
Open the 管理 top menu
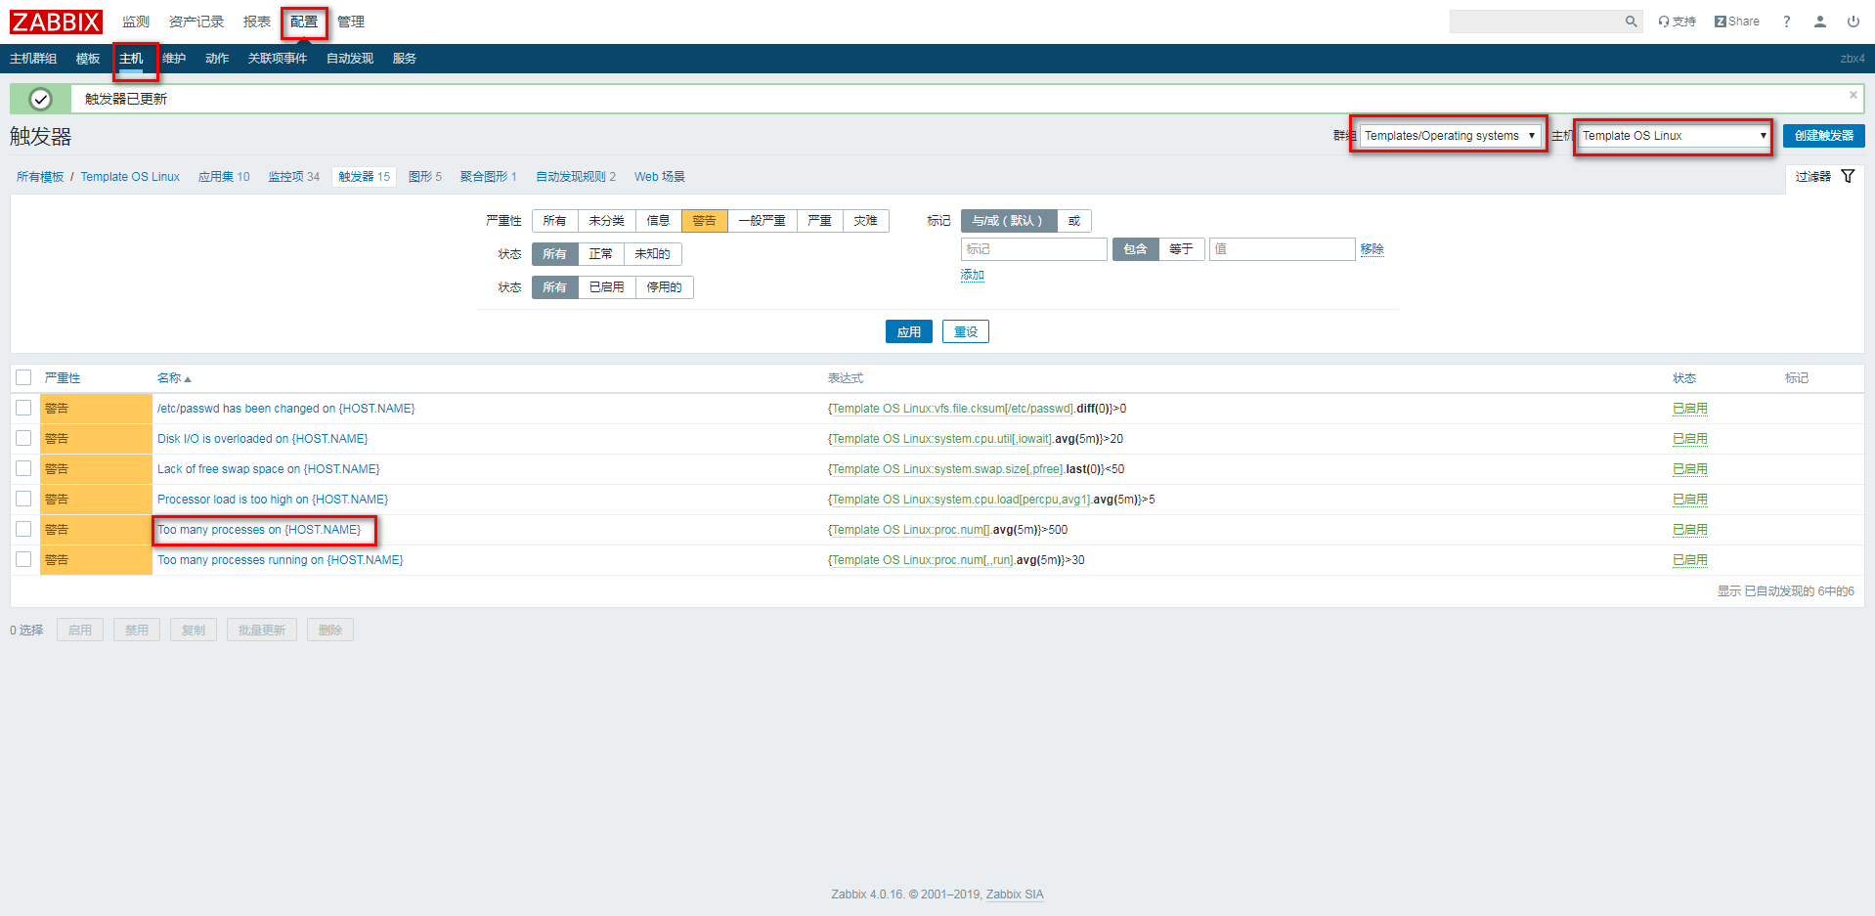click(x=350, y=22)
